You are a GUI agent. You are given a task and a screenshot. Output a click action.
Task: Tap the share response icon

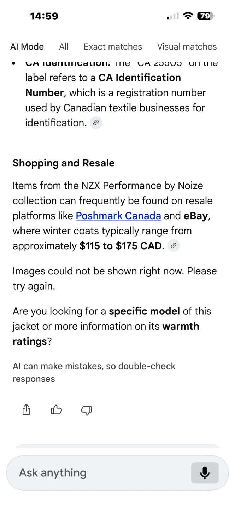(x=27, y=410)
